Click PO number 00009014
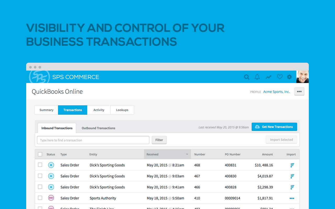 click(233, 198)
